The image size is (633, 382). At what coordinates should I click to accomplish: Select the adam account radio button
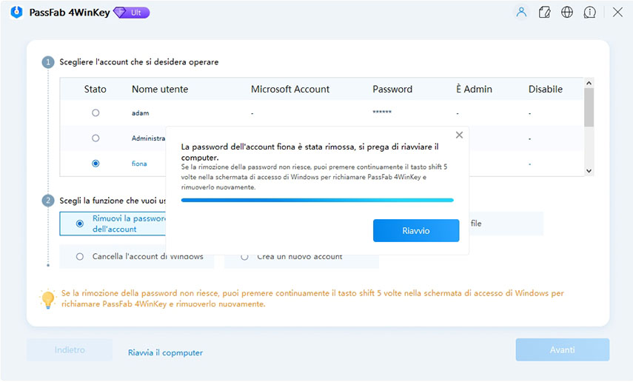coord(96,113)
